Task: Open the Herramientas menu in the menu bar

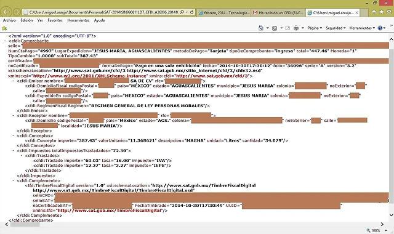Action: tap(78, 20)
